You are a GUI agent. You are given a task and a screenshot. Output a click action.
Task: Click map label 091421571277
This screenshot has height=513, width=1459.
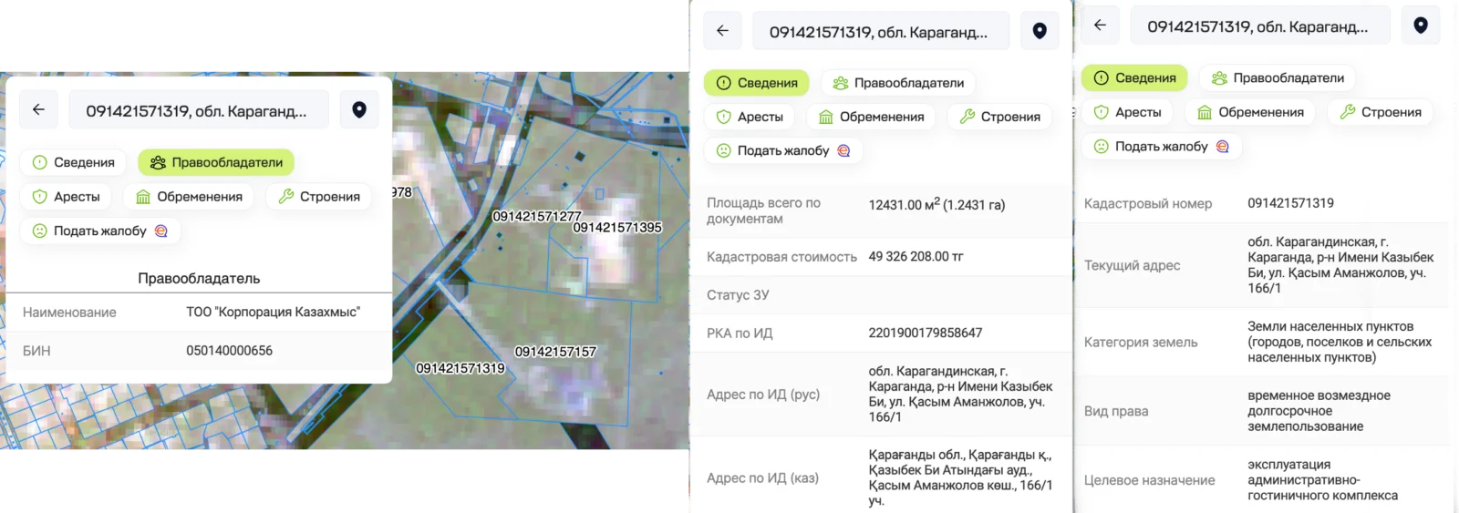[x=537, y=216]
